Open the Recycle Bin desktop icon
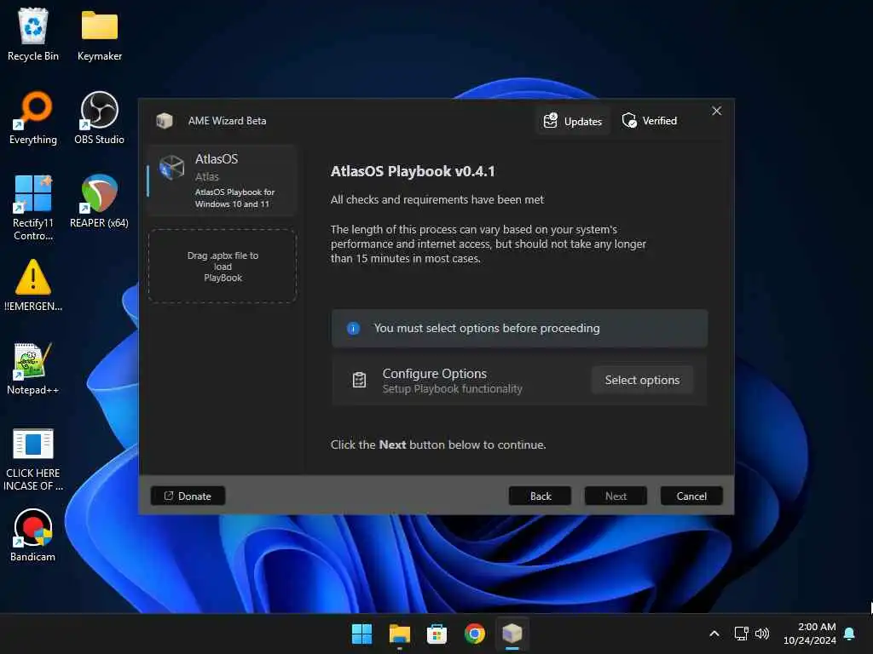 (x=33, y=34)
